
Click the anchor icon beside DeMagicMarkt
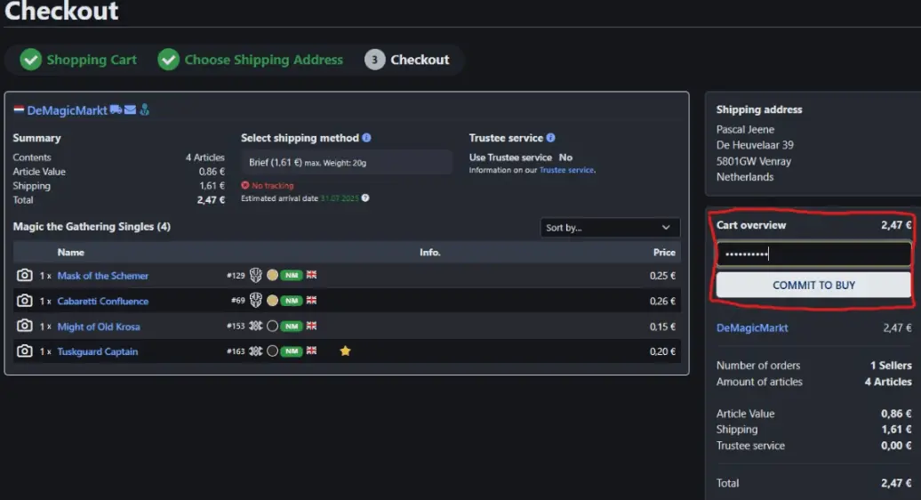pyautogui.click(x=144, y=110)
